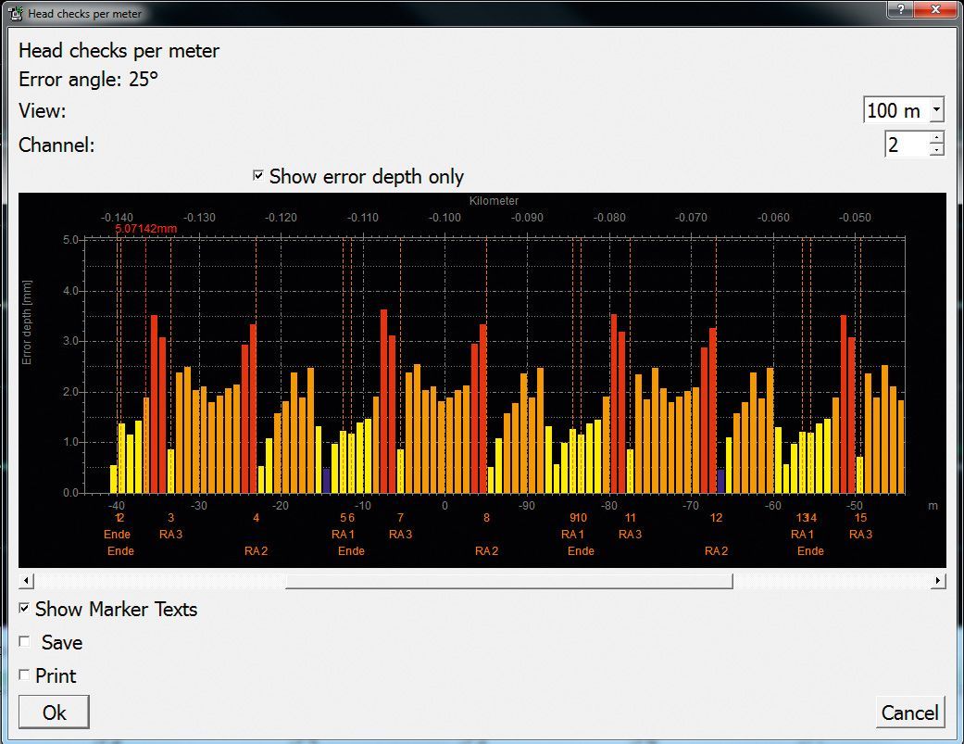Image resolution: width=964 pixels, height=744 pixels.
Task: Confirm the dialog with Ok
Action: [53, 712]
